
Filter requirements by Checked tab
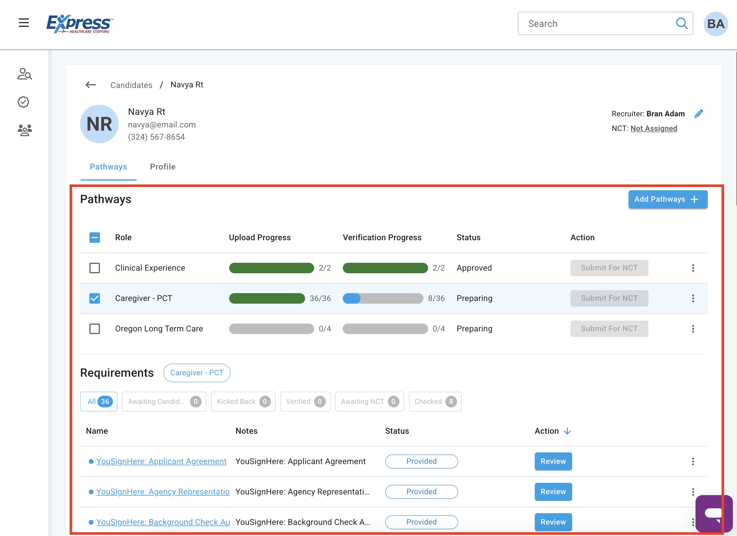435,402
